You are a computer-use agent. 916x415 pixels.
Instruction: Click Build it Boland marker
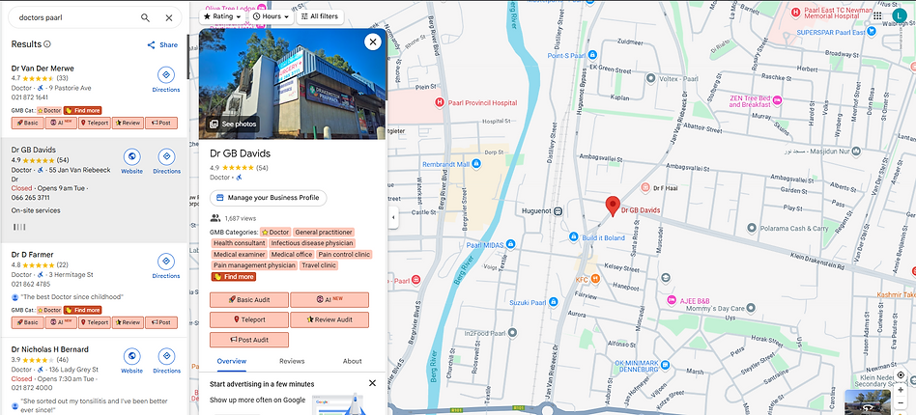574,237
